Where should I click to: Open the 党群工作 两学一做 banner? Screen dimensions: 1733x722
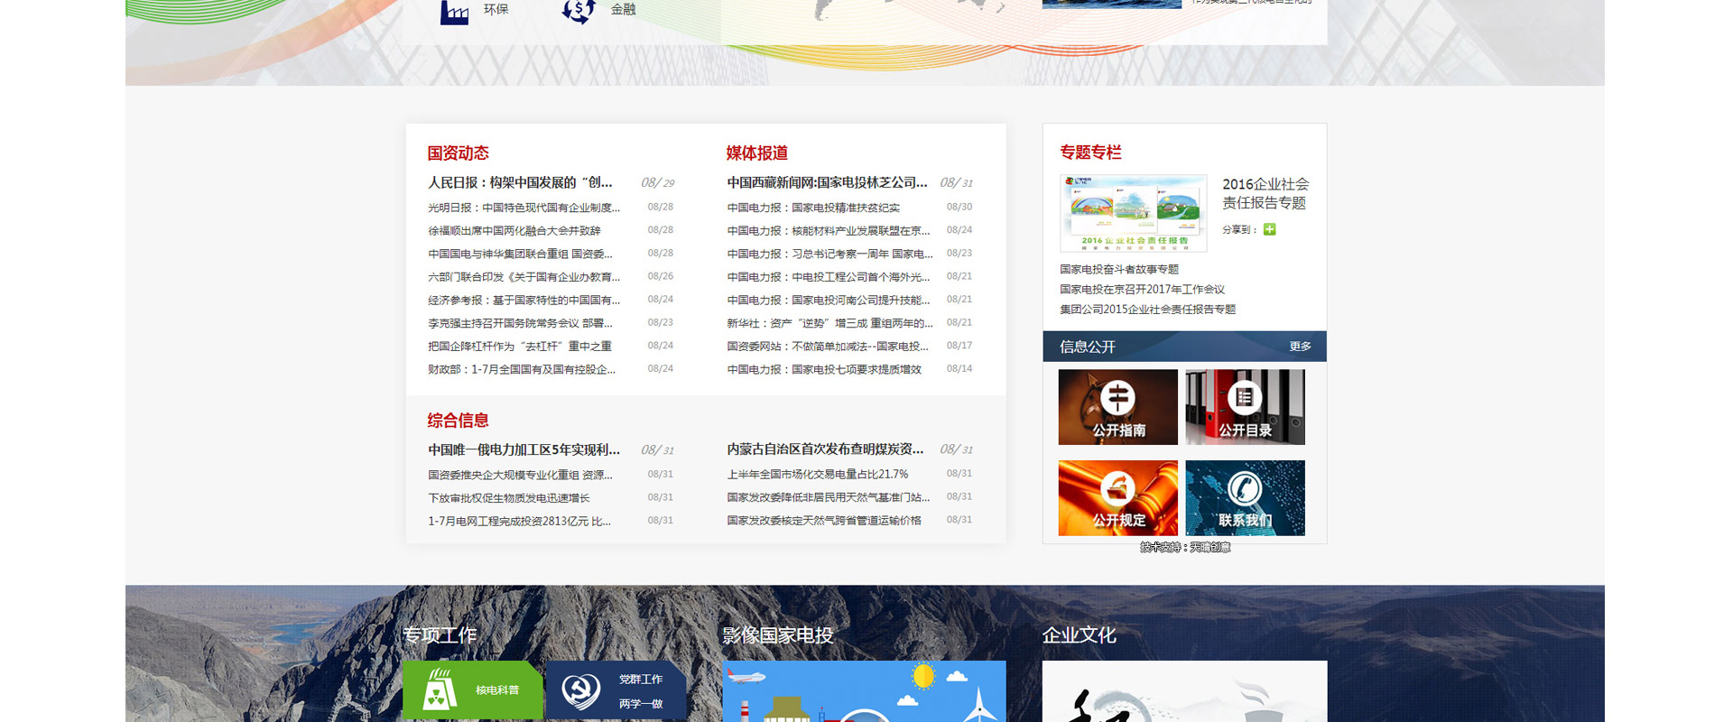click(x=616, y=690)
